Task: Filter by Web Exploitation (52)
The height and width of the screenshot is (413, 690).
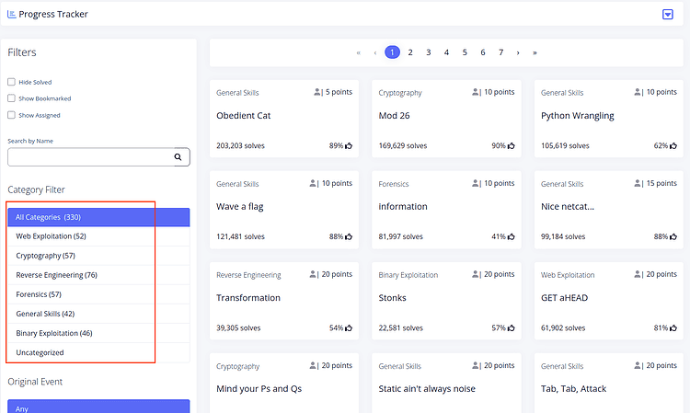Action: click(x=98, y=236)
